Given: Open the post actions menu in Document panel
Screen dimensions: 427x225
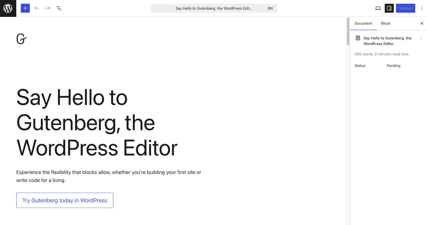Looking at the screenshot, I should [421, 38].
